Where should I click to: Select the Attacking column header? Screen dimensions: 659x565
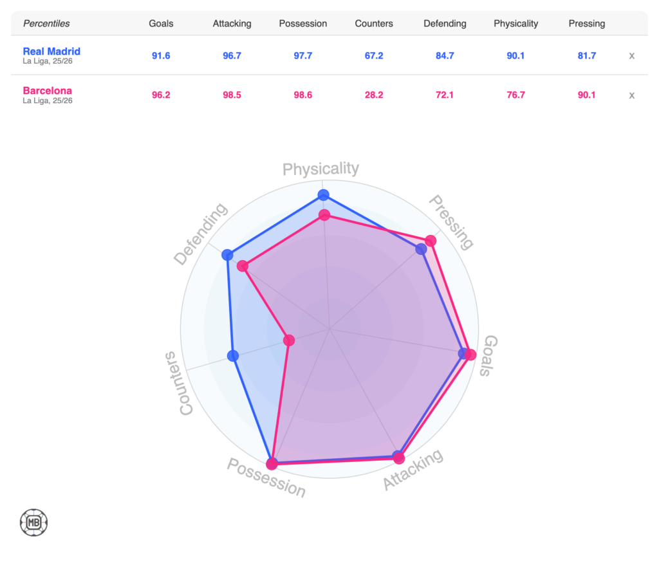coord(232,24)
